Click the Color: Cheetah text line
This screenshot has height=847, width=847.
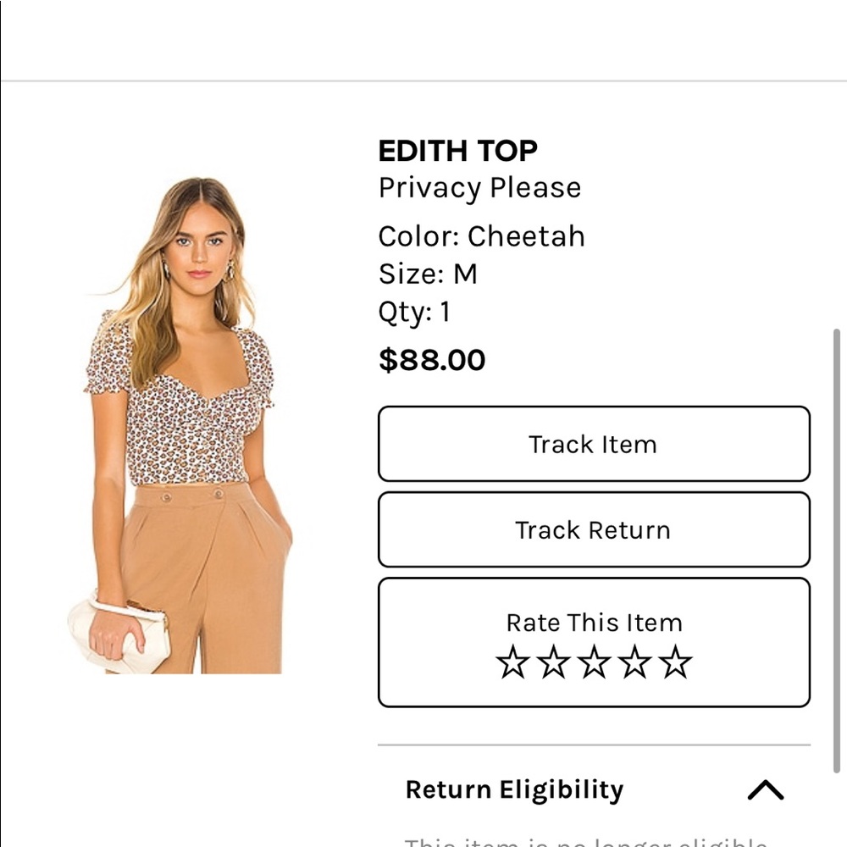pos(481,236)
